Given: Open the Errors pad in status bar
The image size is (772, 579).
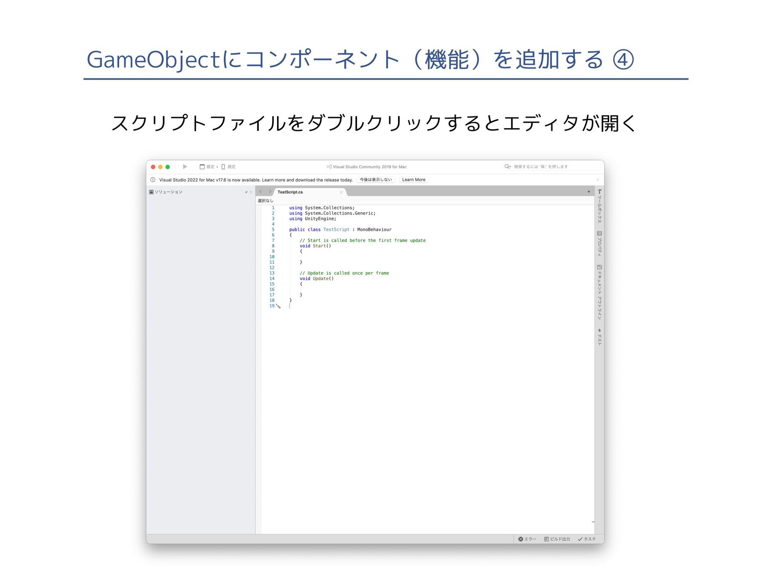Looking at the screenshot, I should [527, 539].
